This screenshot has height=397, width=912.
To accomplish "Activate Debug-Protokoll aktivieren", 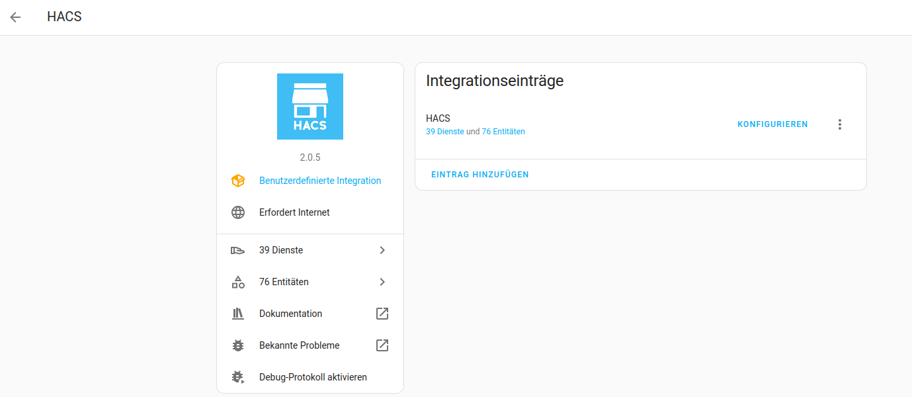I will 310,377.
